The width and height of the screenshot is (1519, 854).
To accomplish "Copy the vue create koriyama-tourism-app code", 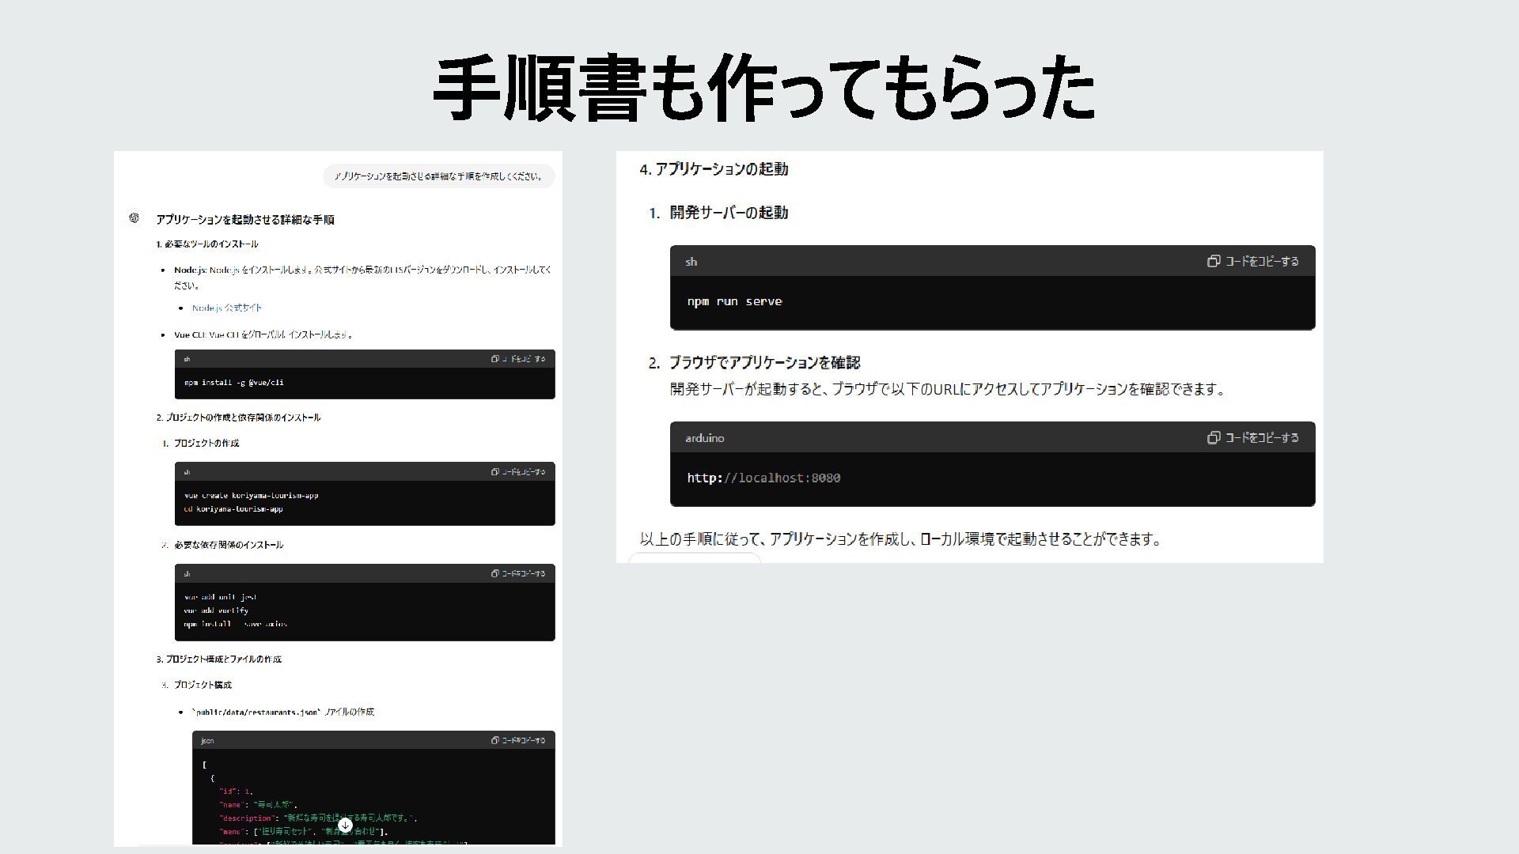I will click(x=518, y=472).
